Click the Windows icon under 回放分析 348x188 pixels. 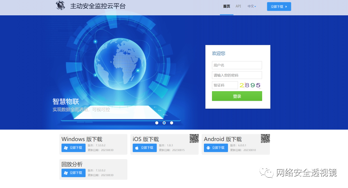(65, 173)
